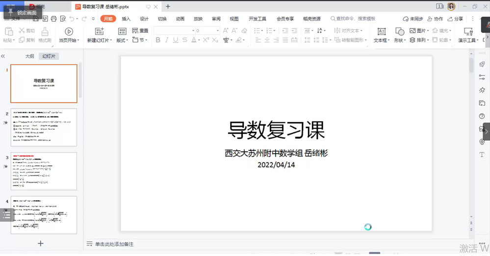Undo the last action
Screen dimensions: 490x256
[x=72, y=19]
